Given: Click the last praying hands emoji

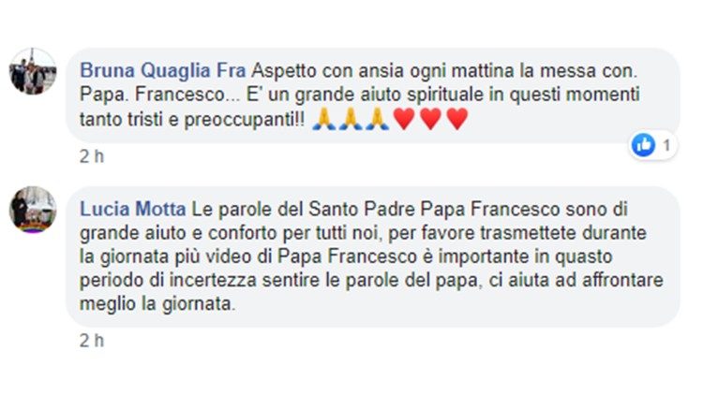Looking at the screenshot, I should (x=378, y=119).
